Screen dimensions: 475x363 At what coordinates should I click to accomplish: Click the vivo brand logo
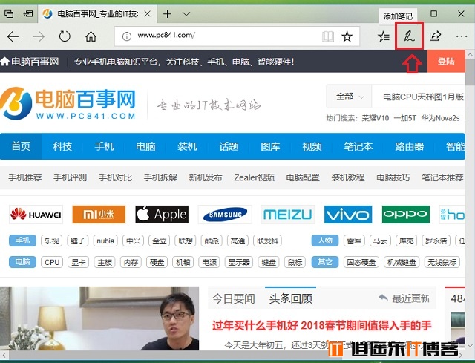tap(348, 215)
